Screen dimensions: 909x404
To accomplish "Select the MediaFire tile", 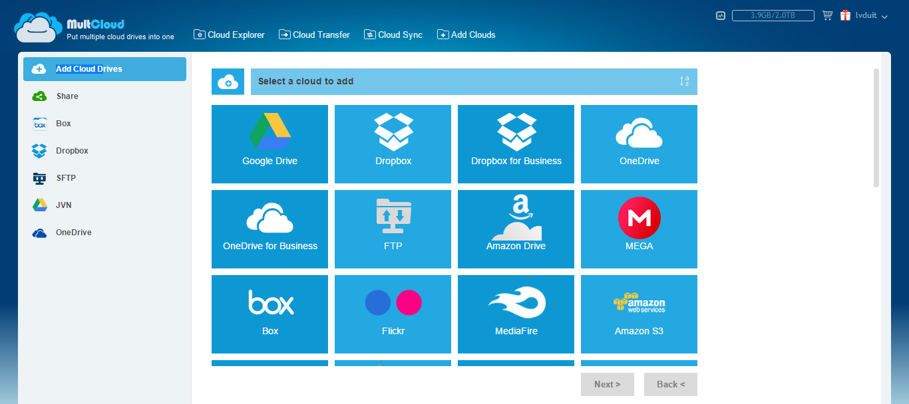I will click(x=516, y=314).
